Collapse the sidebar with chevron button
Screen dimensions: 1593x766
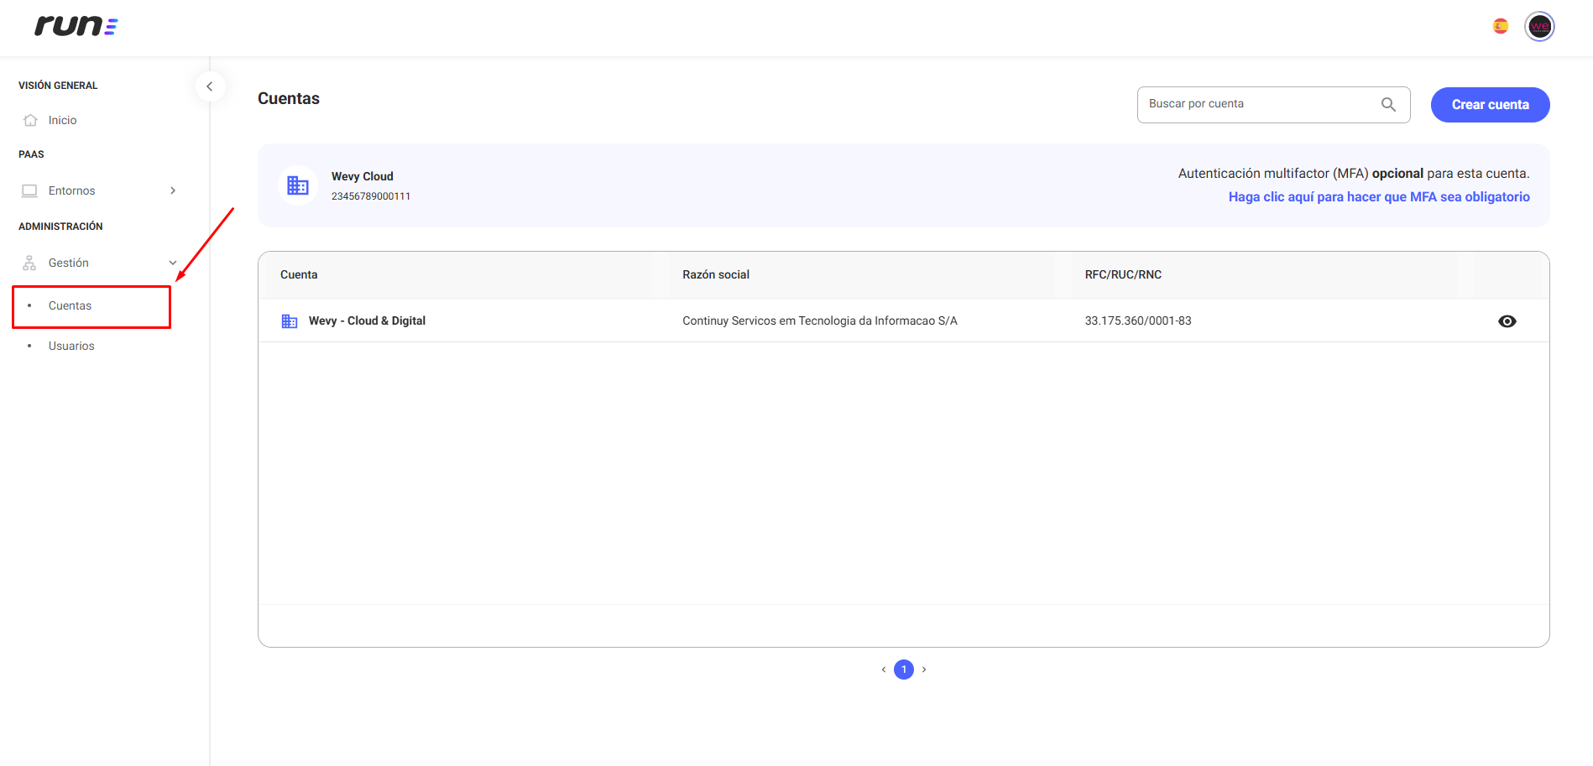(x=210, y=86)
